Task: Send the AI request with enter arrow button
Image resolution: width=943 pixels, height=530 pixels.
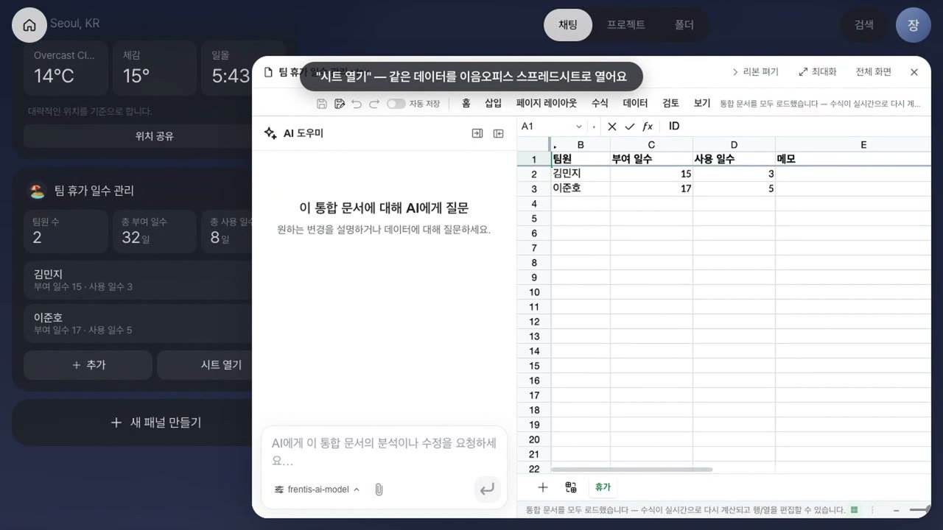Action: (x=487, y=490)
